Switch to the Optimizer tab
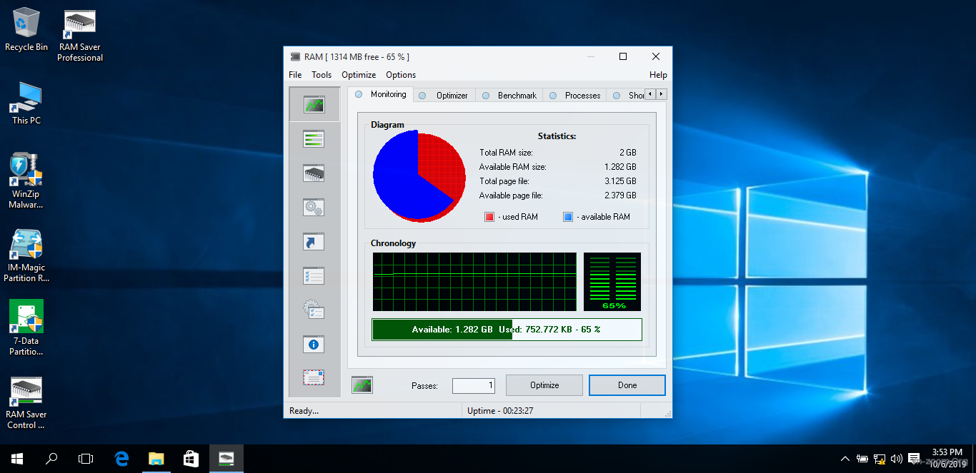This screenshot has width=976, height=473. pyautogui.click(x=452, y=95)
